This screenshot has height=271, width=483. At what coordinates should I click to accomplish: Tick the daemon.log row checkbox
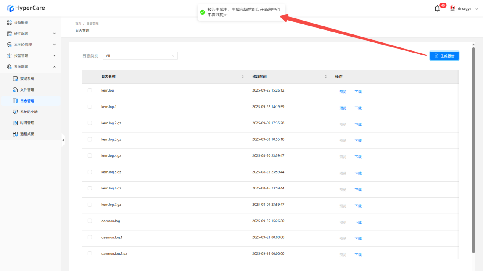[x=90, y=221]
